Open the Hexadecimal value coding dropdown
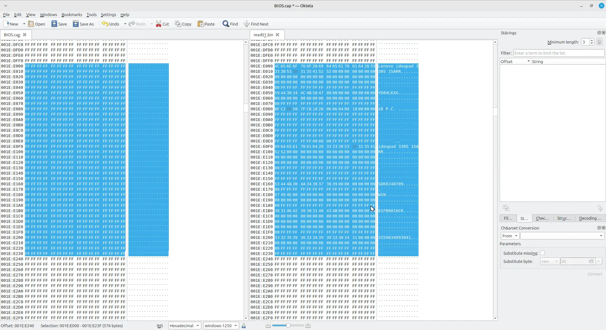606x330 pixels. 185,326
